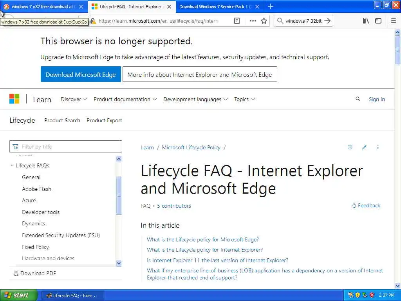Open Product Search menu item
Image resolution: width=401 pixels, height=301 pixels.
point(62,120)
